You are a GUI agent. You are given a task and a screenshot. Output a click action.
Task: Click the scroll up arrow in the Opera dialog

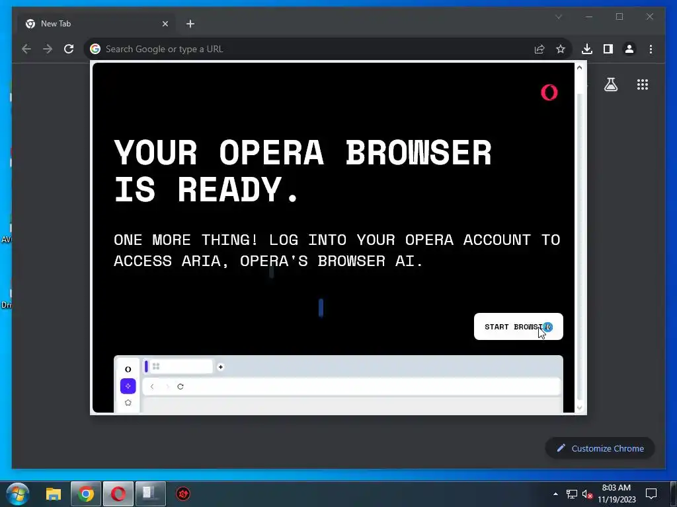pyautogui.click(x=579, y=67)
